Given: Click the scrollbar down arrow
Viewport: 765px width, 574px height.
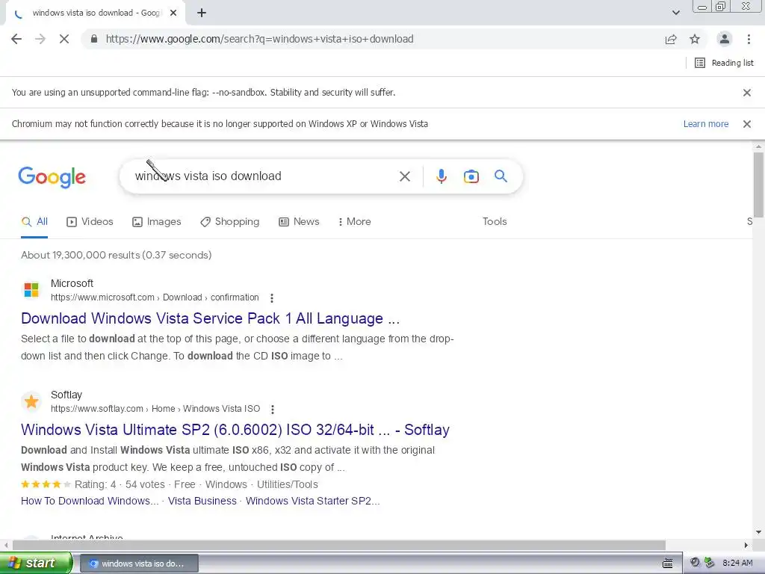Looking at the screenshot, I should pyautogui.click(x=758, y=532).
